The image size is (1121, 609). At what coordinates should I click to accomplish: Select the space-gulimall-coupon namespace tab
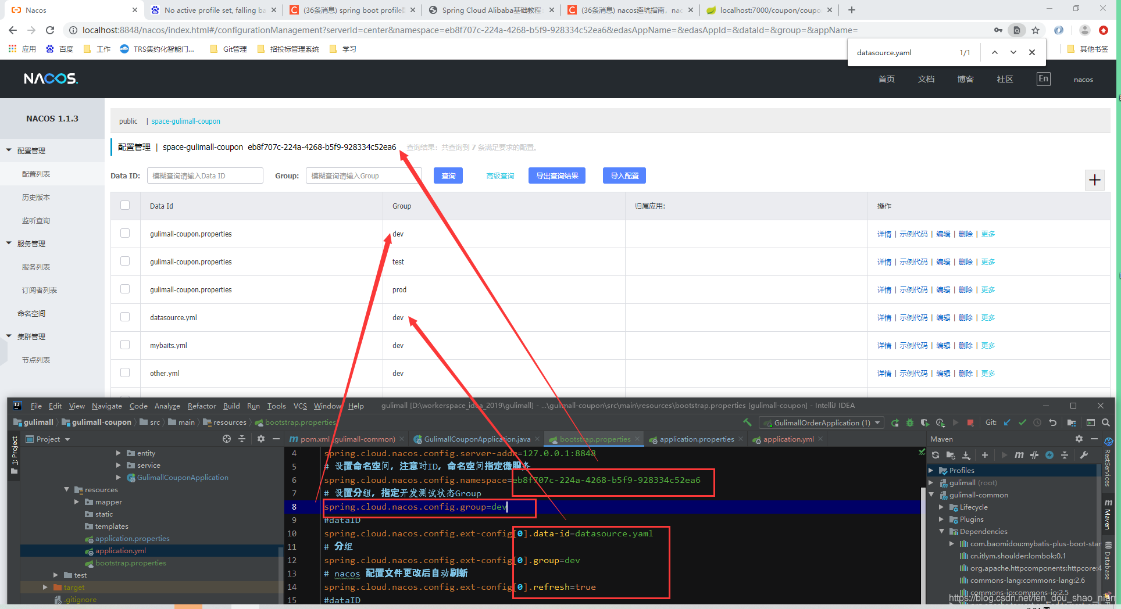point(185,121)
